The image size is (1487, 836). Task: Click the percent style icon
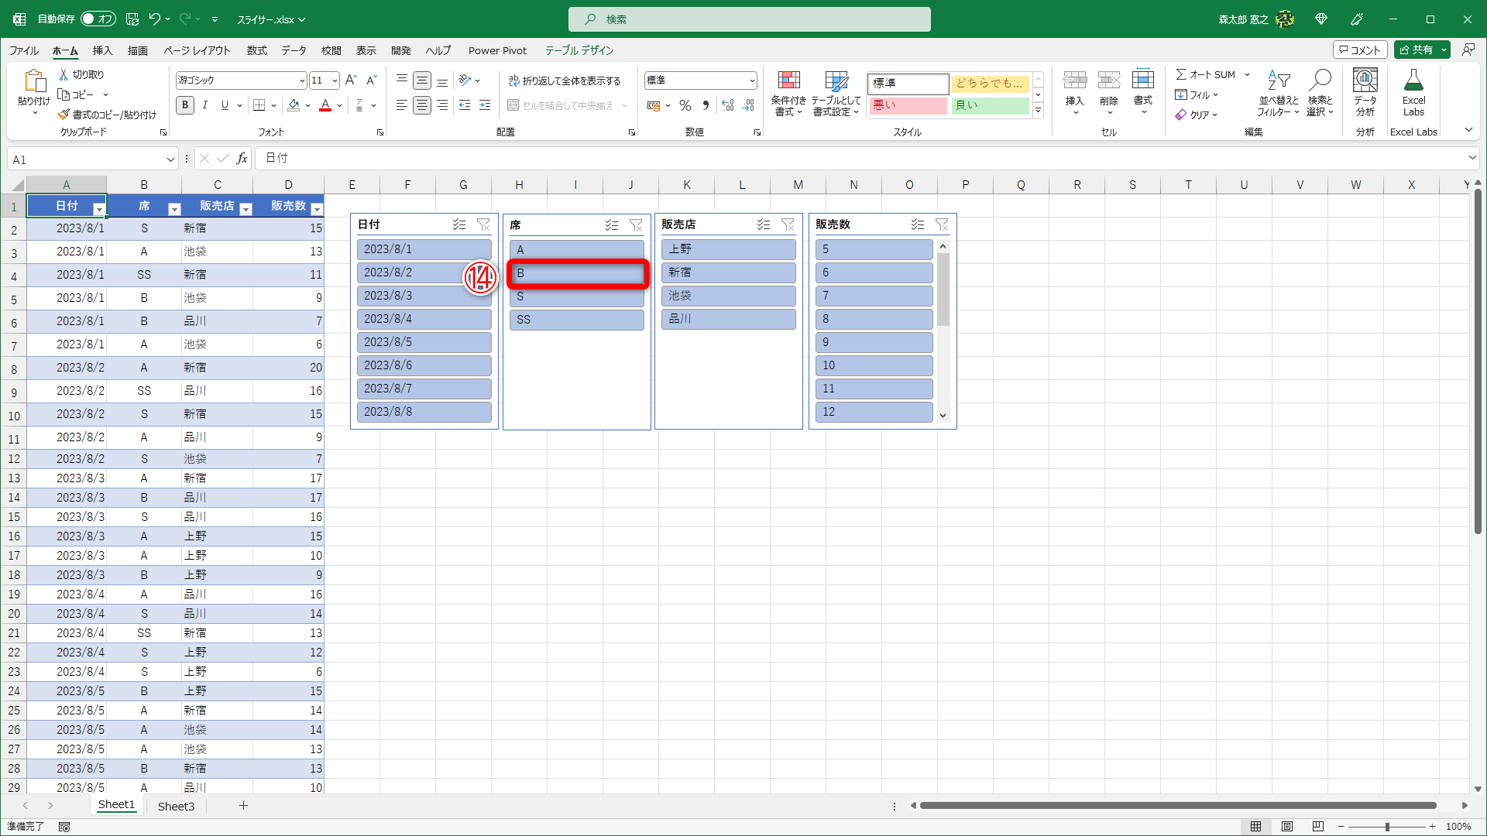[685, 105]
